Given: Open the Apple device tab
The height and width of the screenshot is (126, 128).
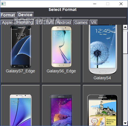Looking at the screenshot, I should click(x=7, y=22).
